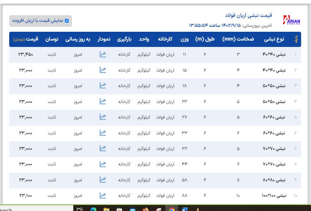This screenshot has height=211, width=311.
Task: Show price chart for نبشی 100*100
Action: (x=103, y=195)
